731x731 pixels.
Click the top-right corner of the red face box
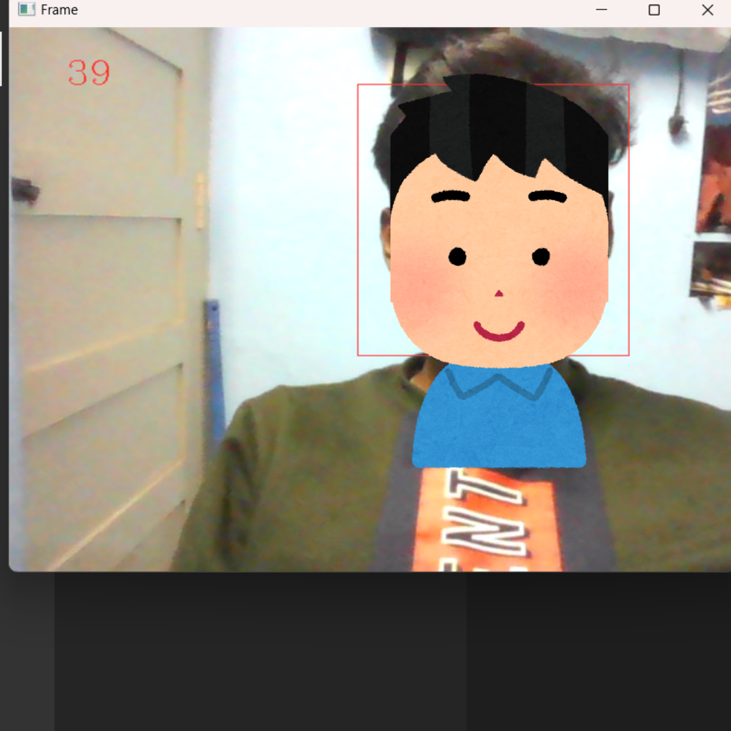click(x=629, y=85)
